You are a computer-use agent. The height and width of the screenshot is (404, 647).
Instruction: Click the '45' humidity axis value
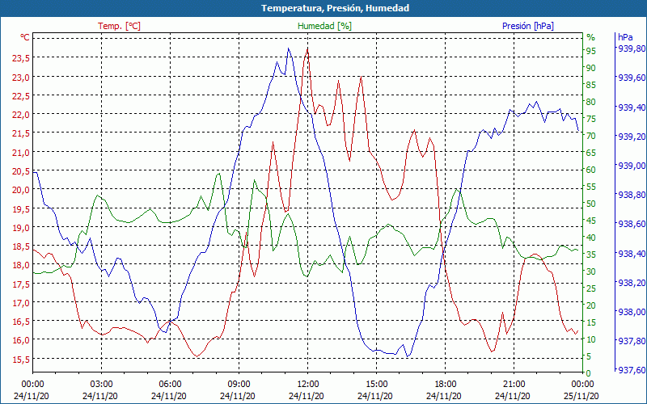[x=591, y=221]
